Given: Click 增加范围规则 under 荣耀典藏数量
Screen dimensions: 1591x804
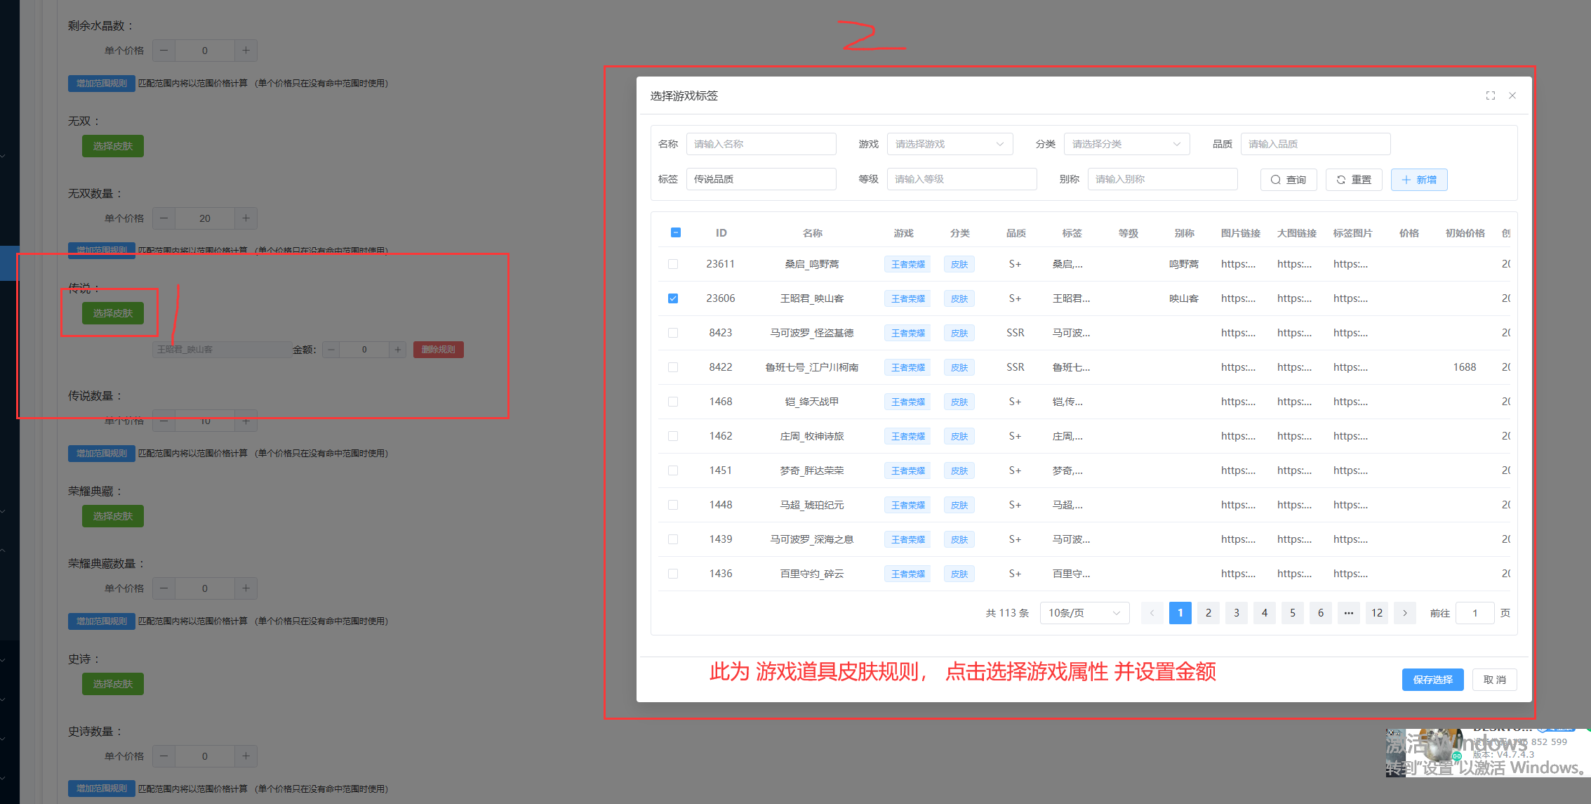Looking at the screenshot, I should (102, 621).
